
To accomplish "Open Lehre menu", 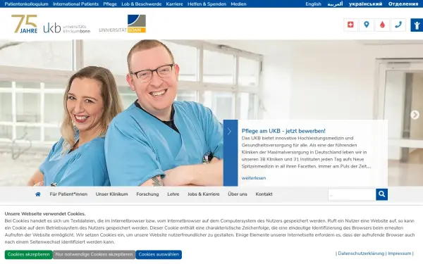I will click(173, 194).
